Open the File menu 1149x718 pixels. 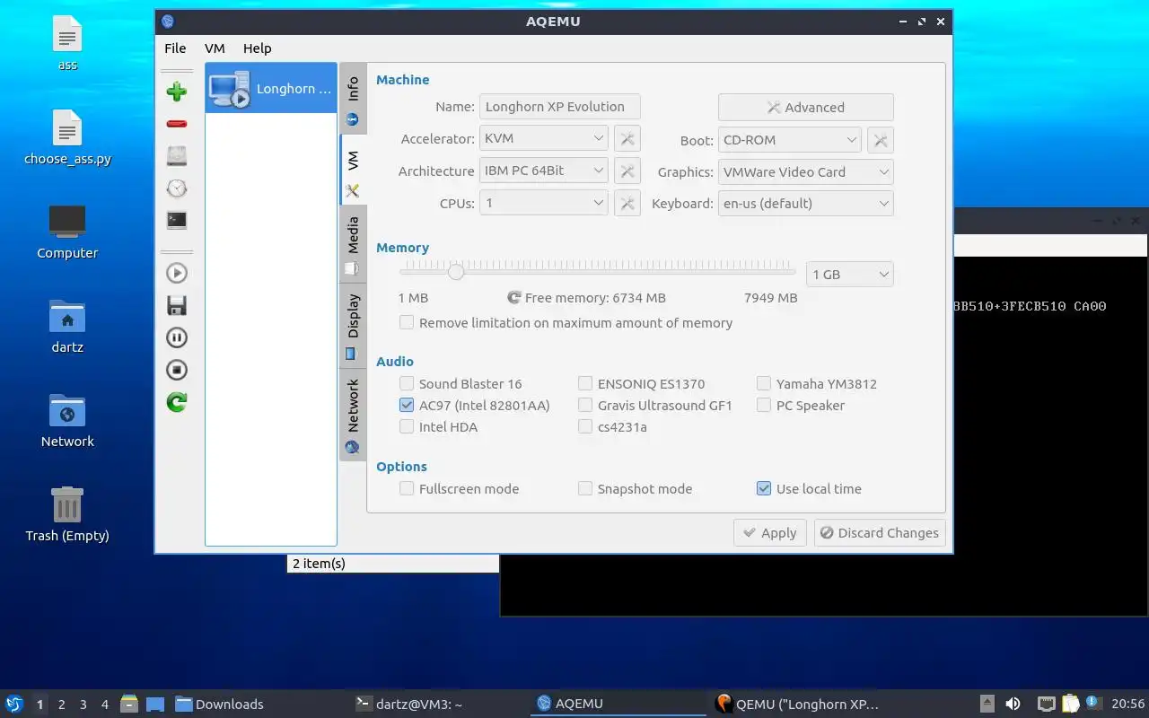(175, 48)
